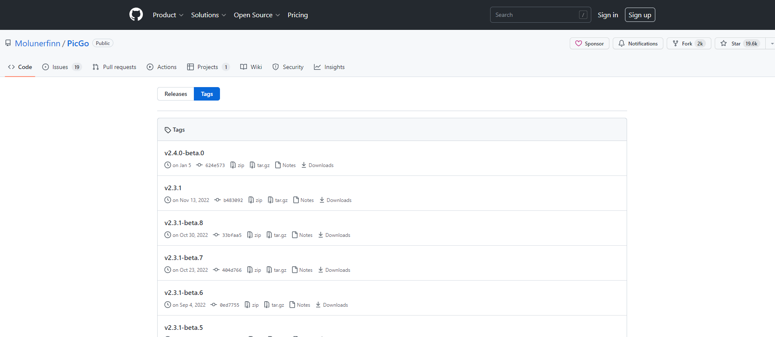This screenshot has width=775, height=337.
Task: Fork the PicGo repository
Action: coord(689,43)
